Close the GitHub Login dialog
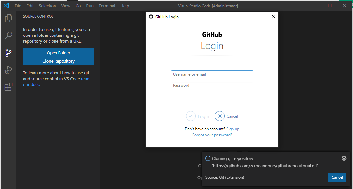The height and width of the screenshot is (189, 353). click(x=273, y=17)
